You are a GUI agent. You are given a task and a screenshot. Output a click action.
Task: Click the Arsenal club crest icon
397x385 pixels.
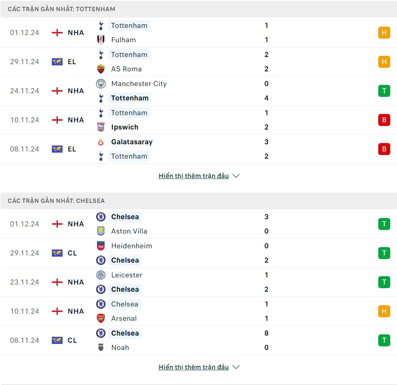(x=101, y=318)
